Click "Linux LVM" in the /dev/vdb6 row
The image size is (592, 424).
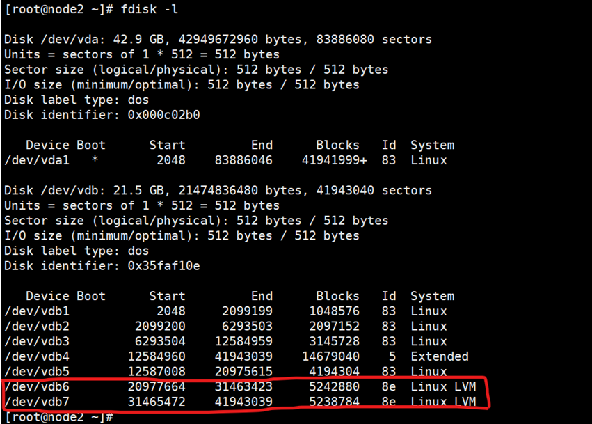coord(443,386)
